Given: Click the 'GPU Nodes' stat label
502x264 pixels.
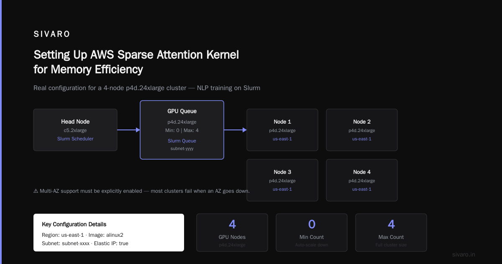Looking at the screenshot, I should pyautogui.click(x=232, y=237).
